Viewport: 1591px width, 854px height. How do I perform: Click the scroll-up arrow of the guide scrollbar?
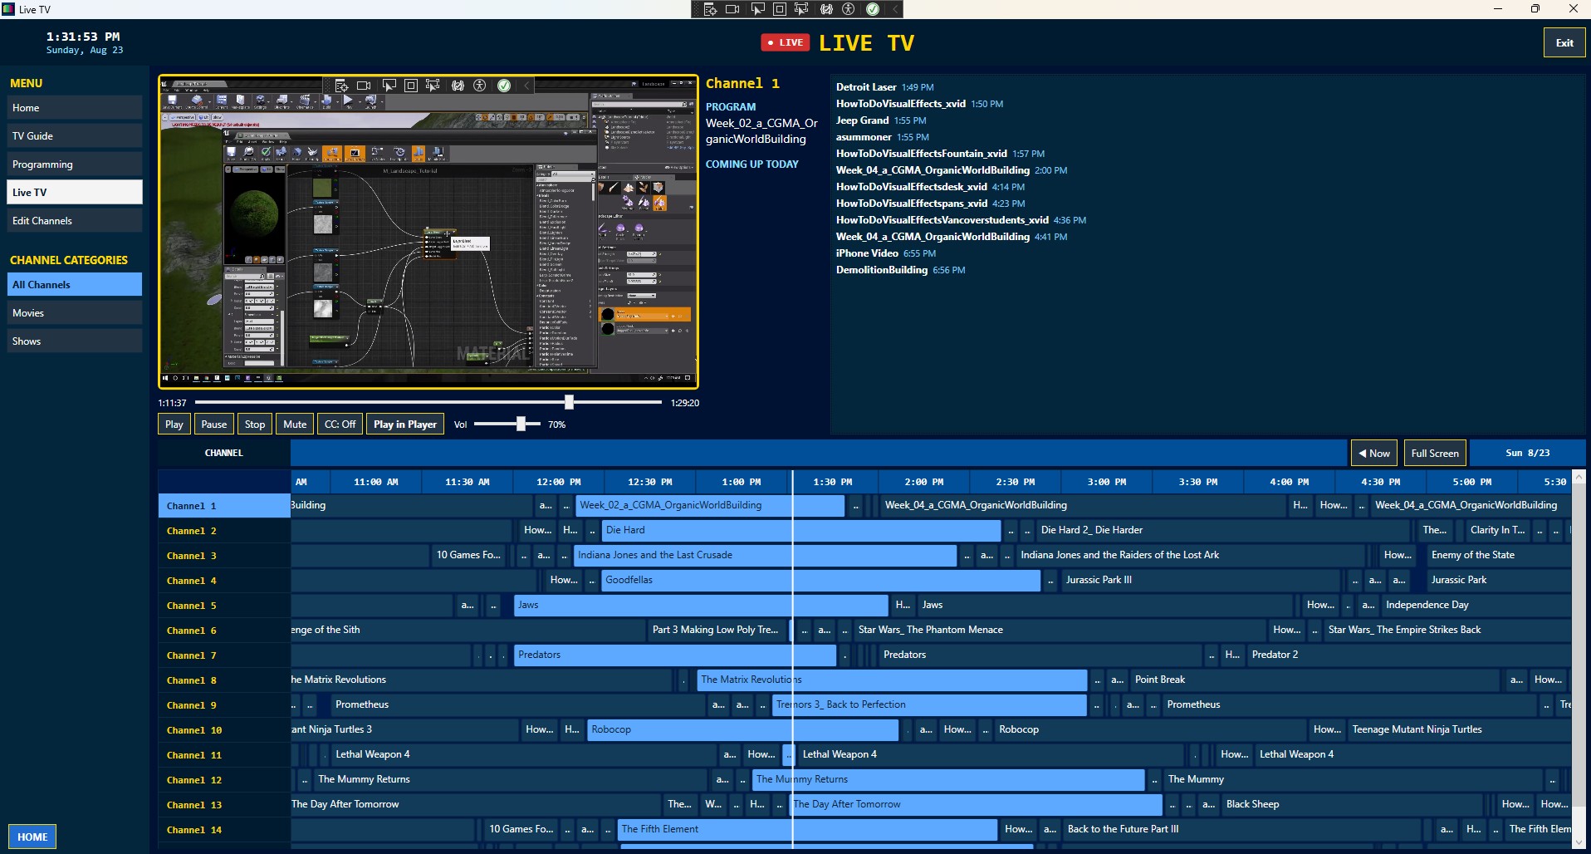(1579, 477)
